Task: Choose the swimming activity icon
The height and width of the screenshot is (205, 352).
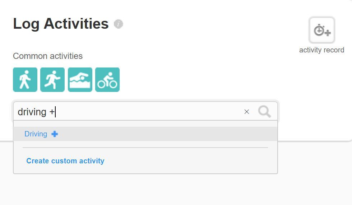Action: tap(80, 80)
